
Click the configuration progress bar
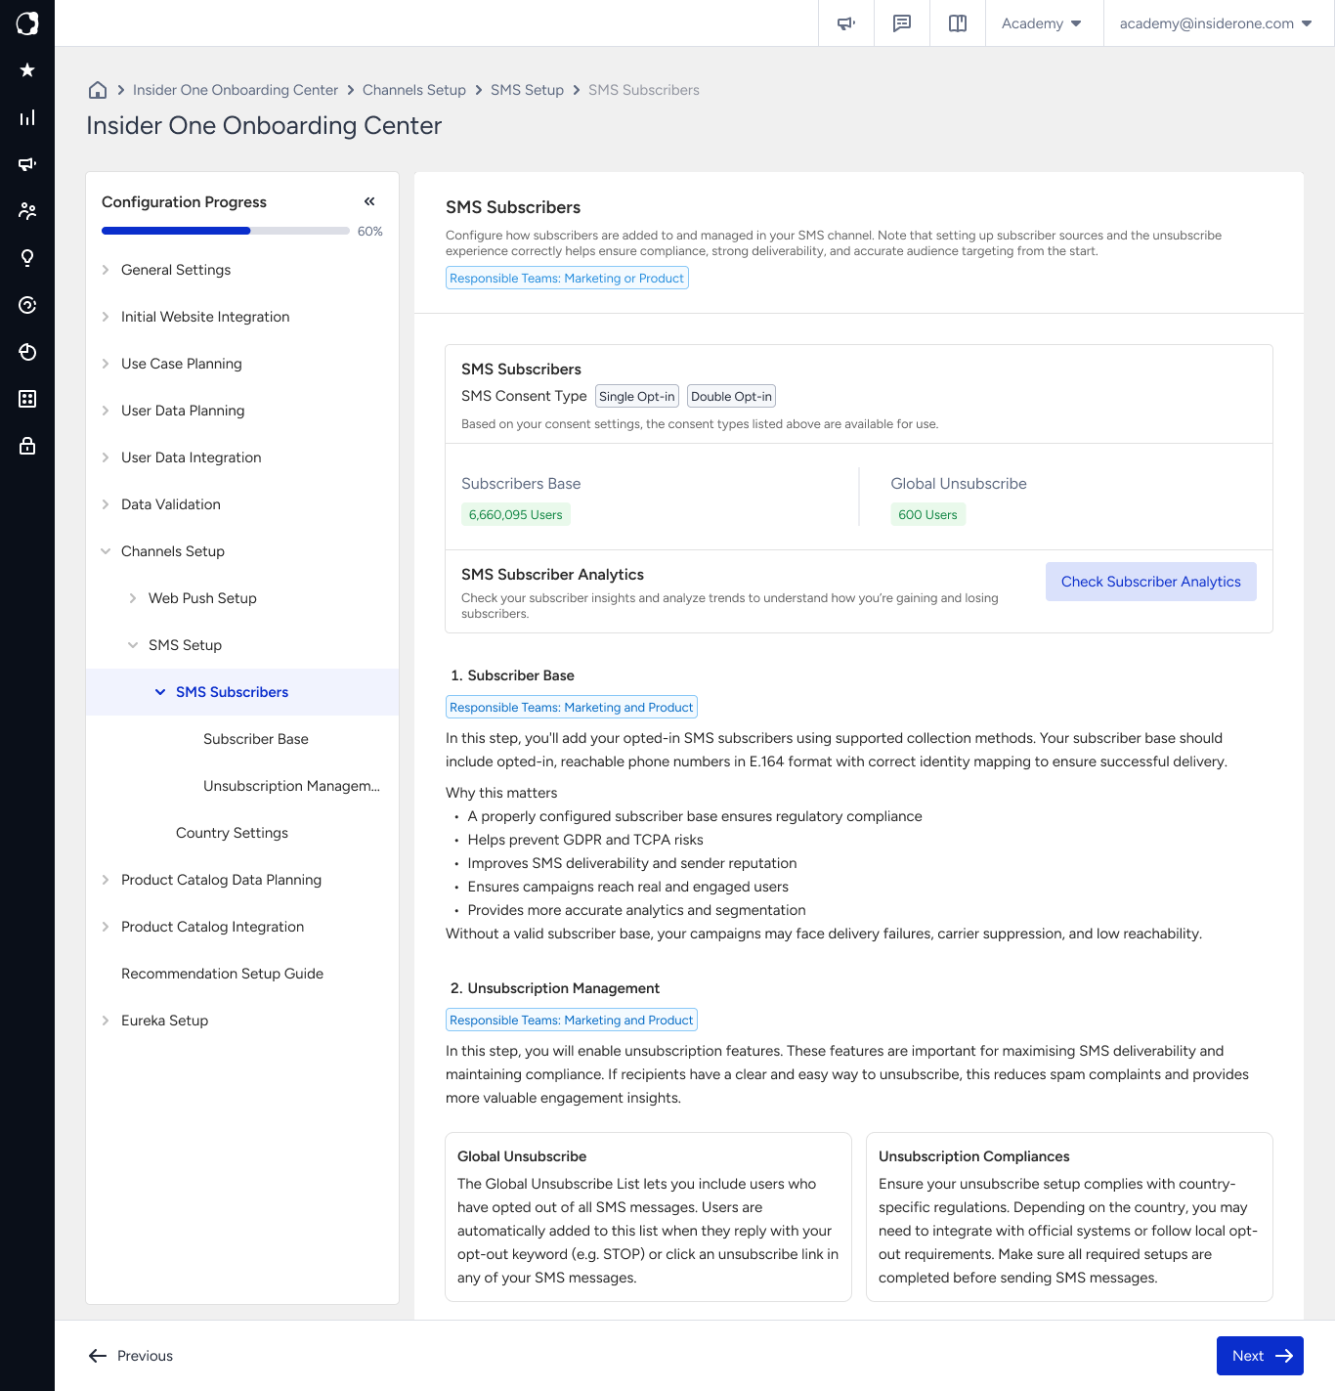pos(226,231)
